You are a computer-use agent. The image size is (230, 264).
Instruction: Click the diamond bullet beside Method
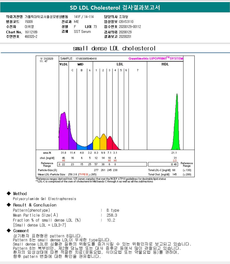pyautogui.click(x=9, y=193)
